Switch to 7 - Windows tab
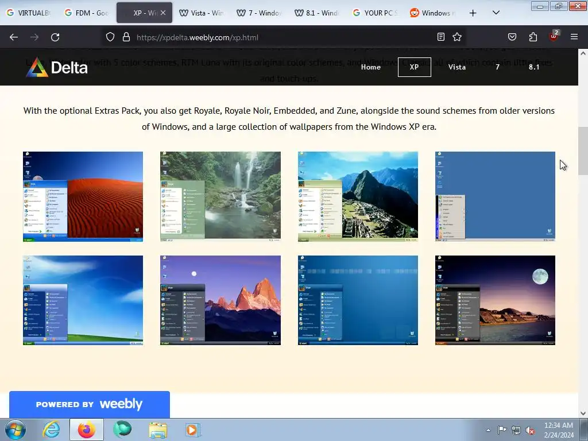Image resolution: width=588 pixels, height=441 pixels. click(259, 13)
